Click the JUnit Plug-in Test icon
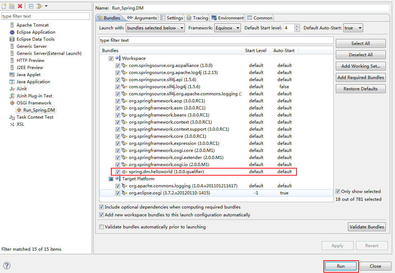The image size is (395, 273). coord(12,96)
